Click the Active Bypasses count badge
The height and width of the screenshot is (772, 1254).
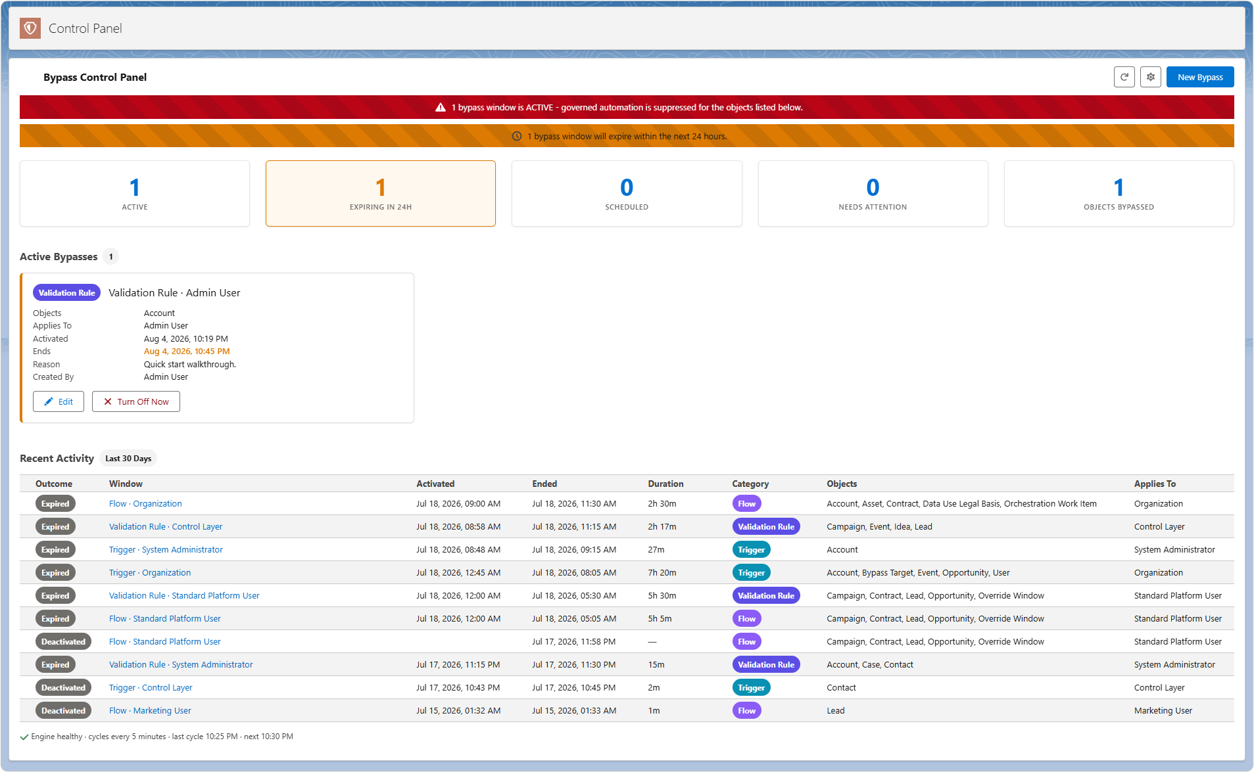[110, 256]
